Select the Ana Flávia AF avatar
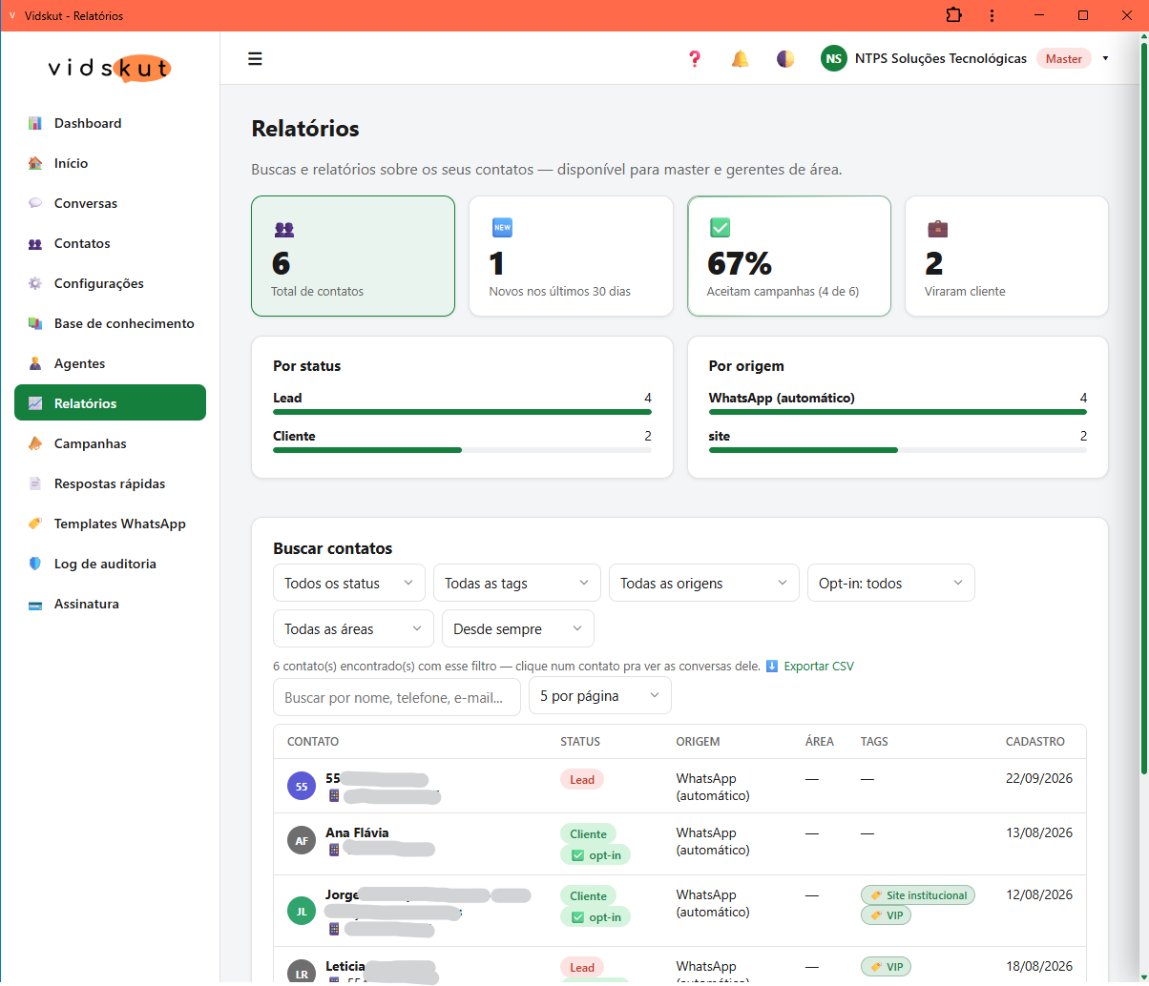Screen dimensions: 1149x986 [302, 840]
